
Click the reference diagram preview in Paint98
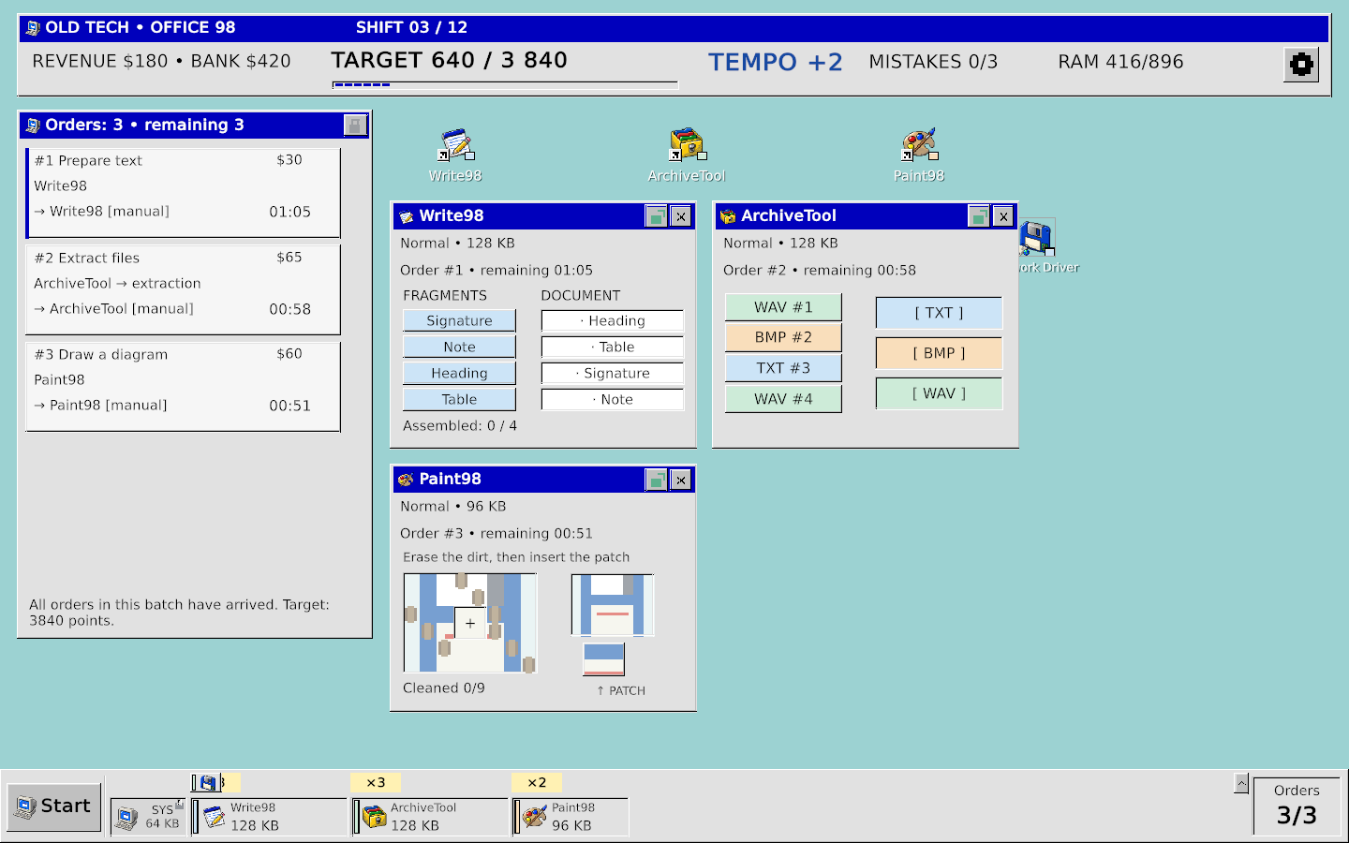pos(613,605)
